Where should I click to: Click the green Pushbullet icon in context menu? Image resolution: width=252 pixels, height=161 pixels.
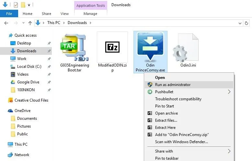coord(150,92)
